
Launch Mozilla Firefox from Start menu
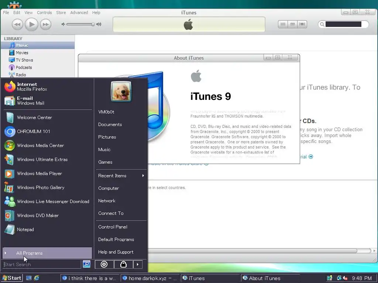tap(48, 87)
